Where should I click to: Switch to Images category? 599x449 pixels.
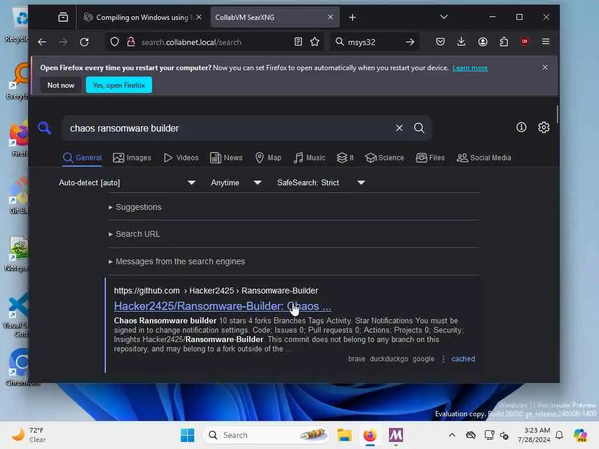pos(132,158)
